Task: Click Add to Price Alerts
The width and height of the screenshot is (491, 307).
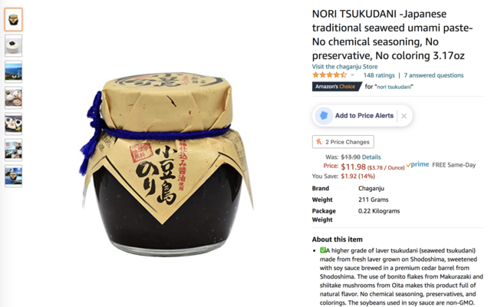Action: pyautogui.click(x=364, y=116)
